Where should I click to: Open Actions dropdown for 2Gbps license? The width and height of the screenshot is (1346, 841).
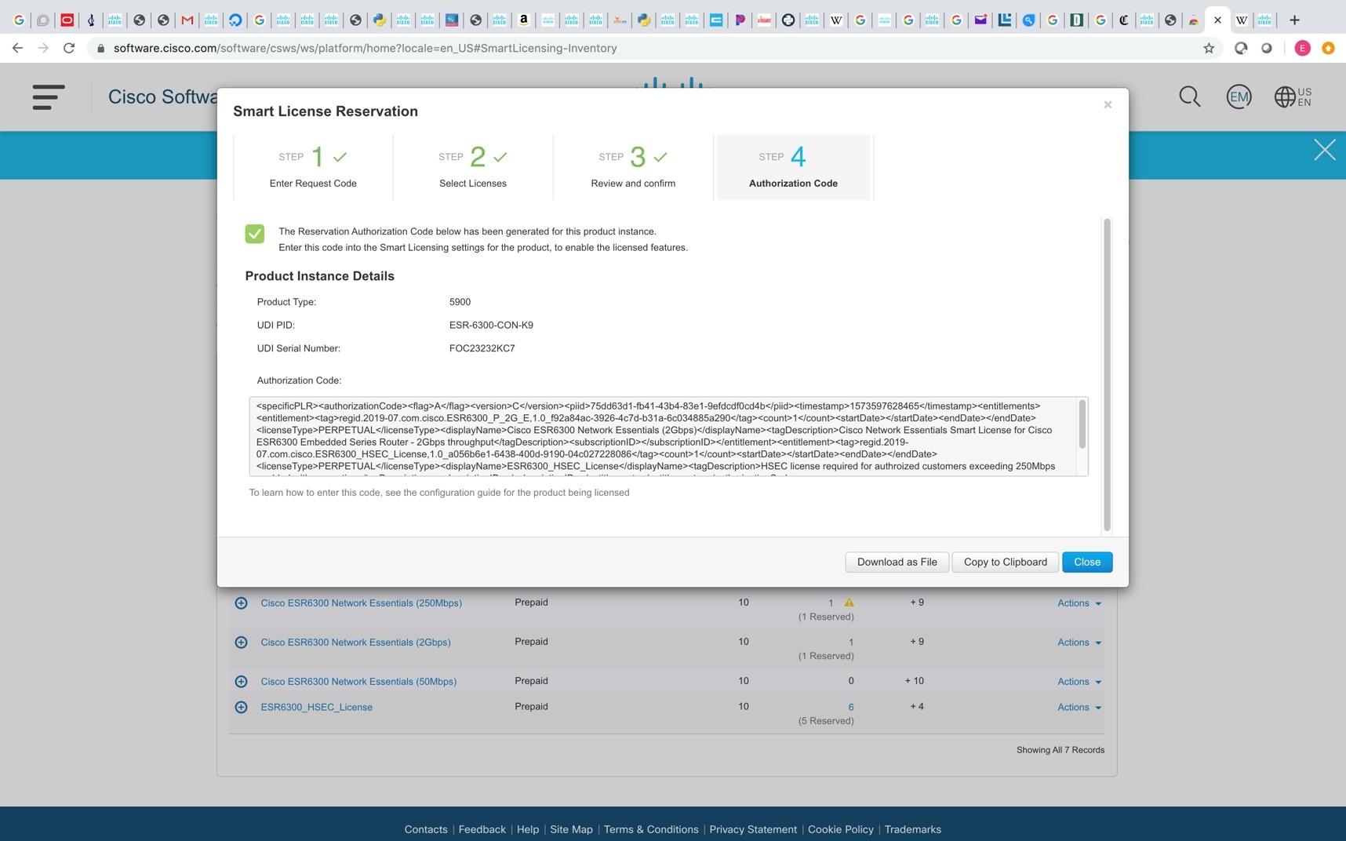[x=1079, y=643]
